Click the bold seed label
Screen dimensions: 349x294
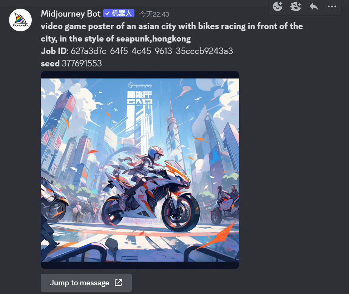(x=50, y=64)
